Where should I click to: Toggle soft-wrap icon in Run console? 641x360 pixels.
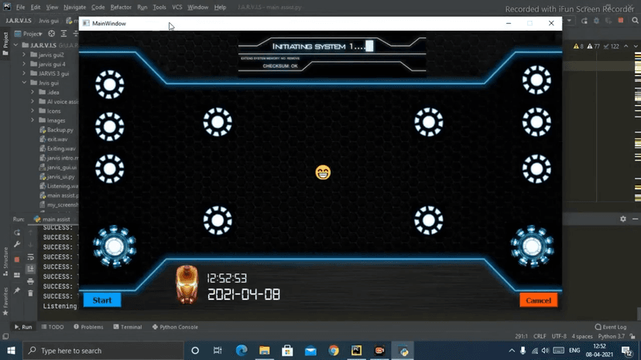(31, 257)
